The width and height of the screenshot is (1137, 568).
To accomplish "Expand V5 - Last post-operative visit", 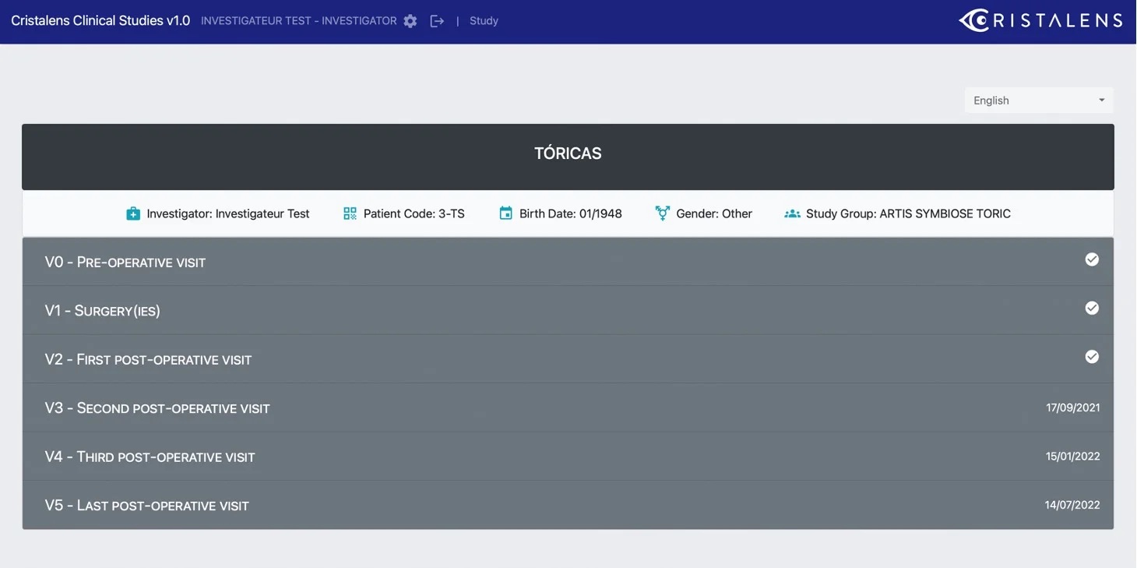I will pos(146,506).
